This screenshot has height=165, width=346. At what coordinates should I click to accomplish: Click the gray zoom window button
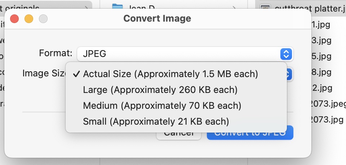(43, 19)
